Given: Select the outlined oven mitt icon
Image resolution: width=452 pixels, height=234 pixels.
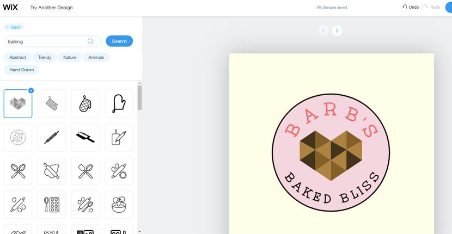Looking at the screenshot, I should point(119,103).
